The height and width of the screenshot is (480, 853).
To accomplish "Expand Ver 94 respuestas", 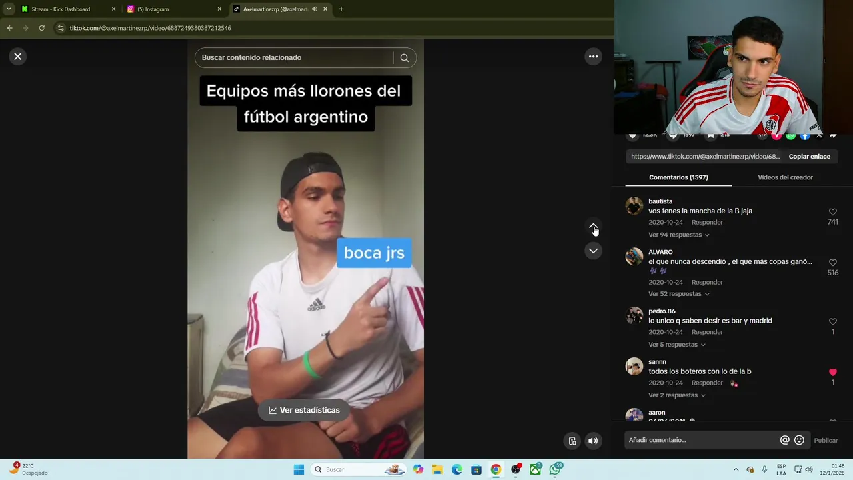I will (x=678, y=235).
